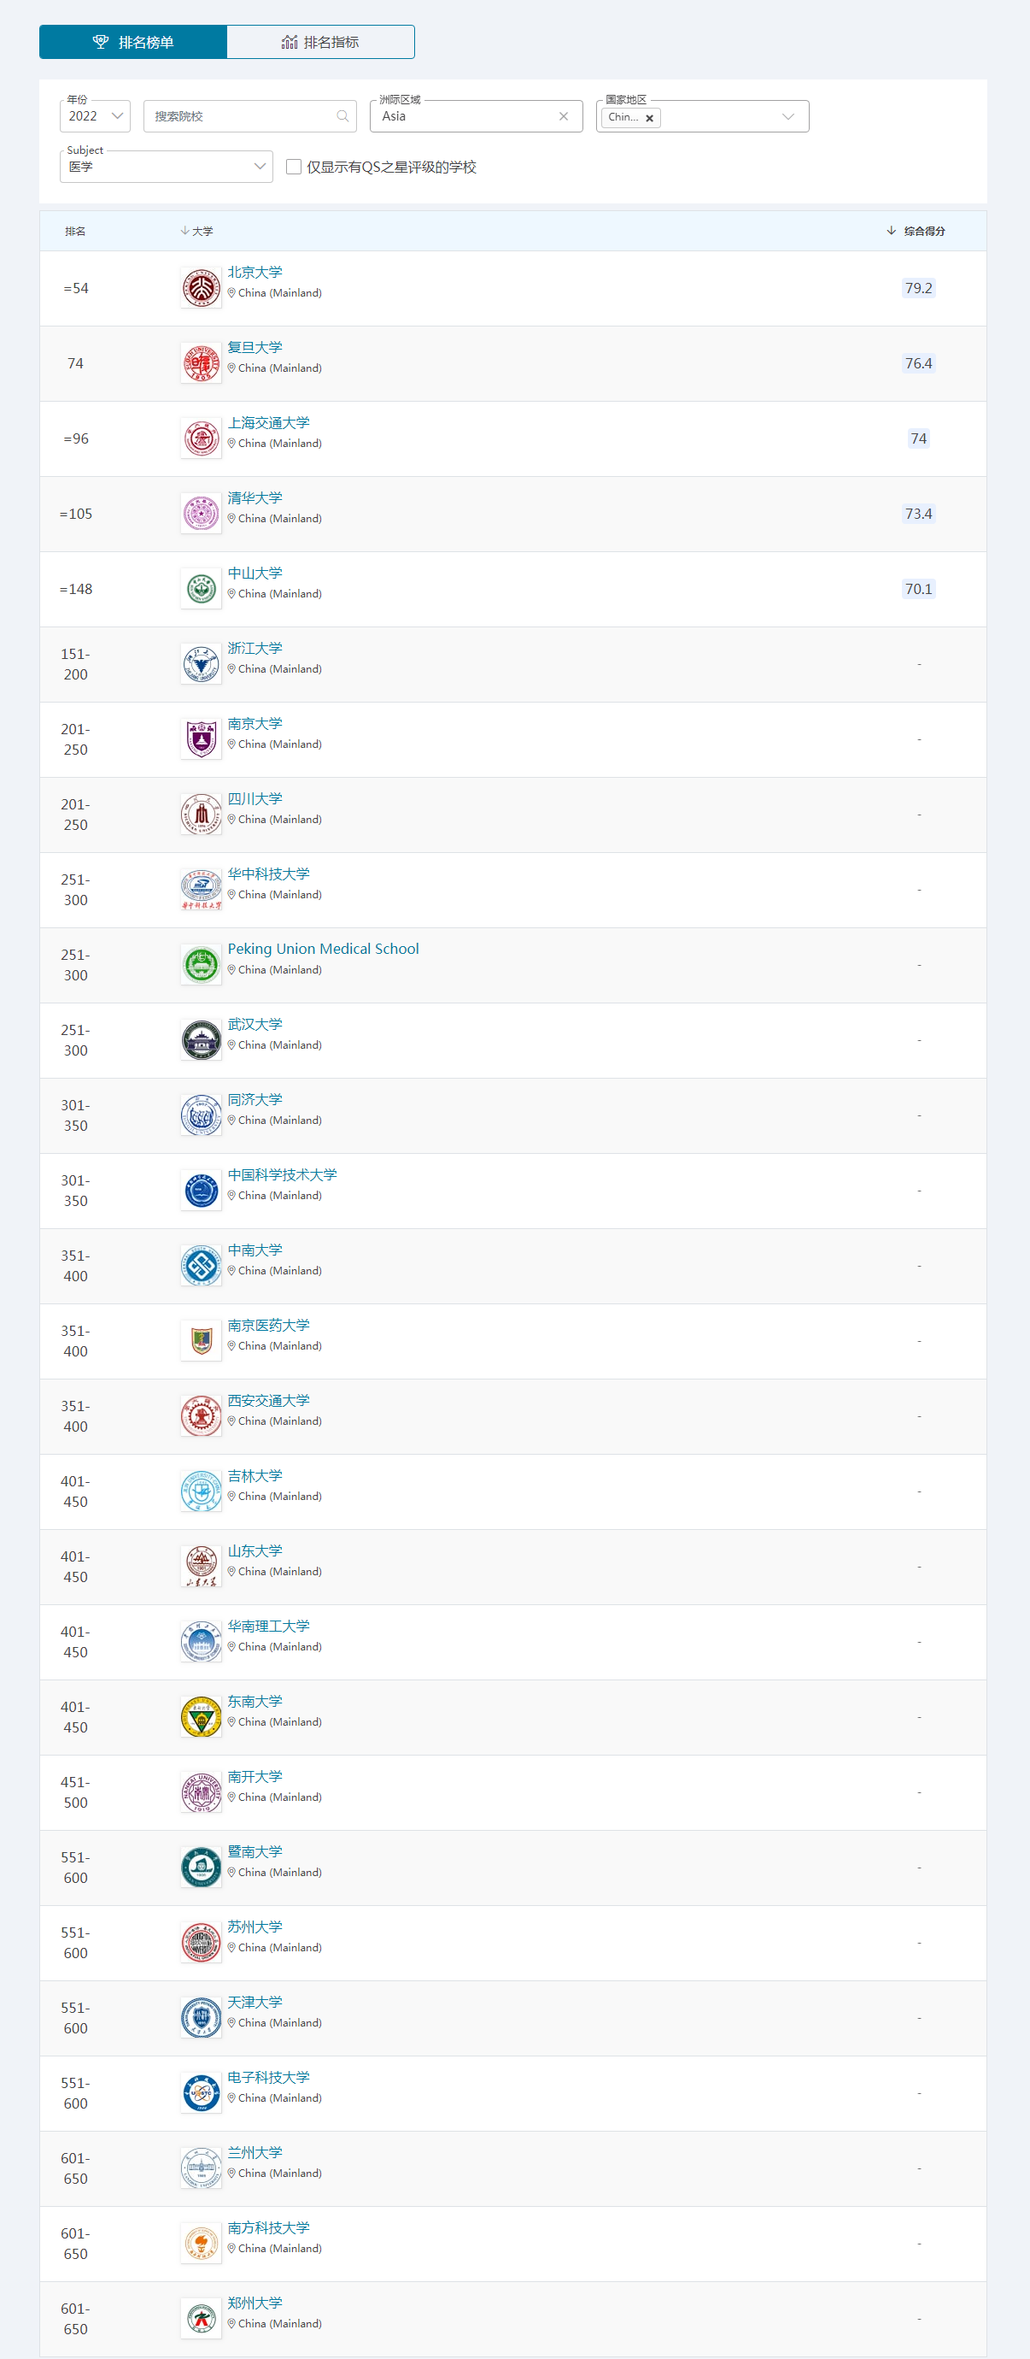Open the 年份 2022 dropdown

95,116
